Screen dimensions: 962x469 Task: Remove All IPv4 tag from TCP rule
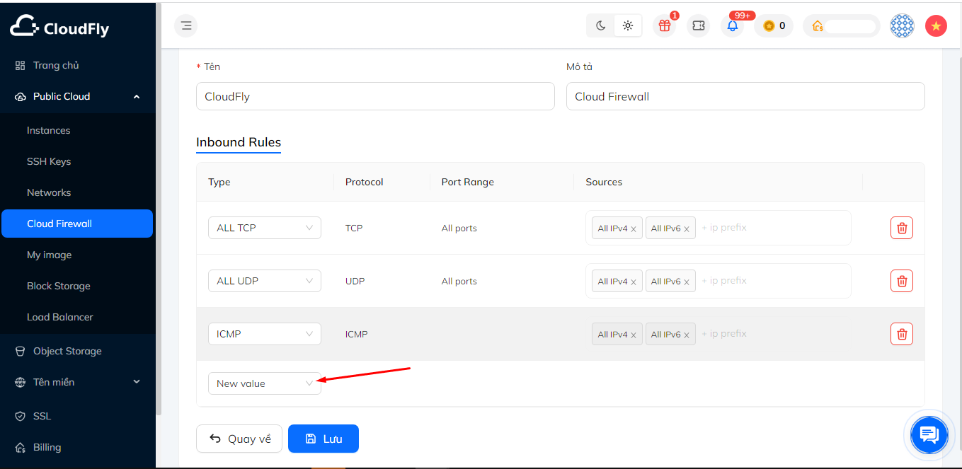click(x=634, y=228)
